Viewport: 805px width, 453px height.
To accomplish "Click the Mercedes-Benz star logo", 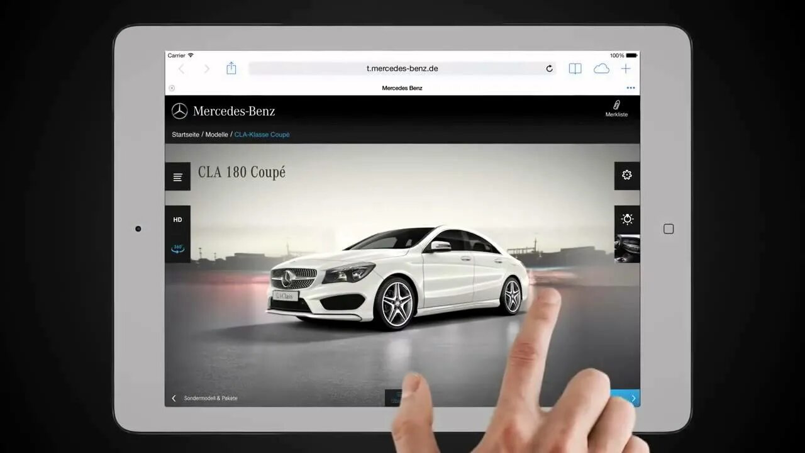I will 180,111.
